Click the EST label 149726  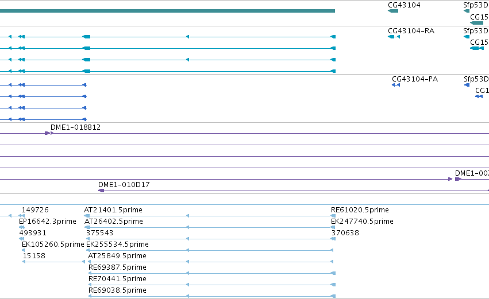tap(35, 210)
